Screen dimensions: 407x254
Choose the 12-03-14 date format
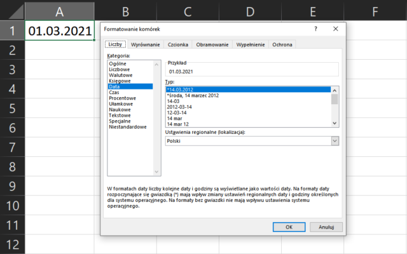click(x=248, y=113)
